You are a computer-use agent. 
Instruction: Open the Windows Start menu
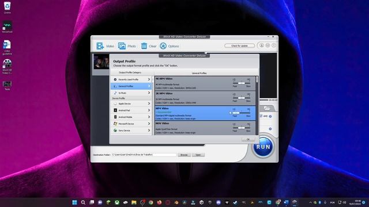[x=74, y=202]
